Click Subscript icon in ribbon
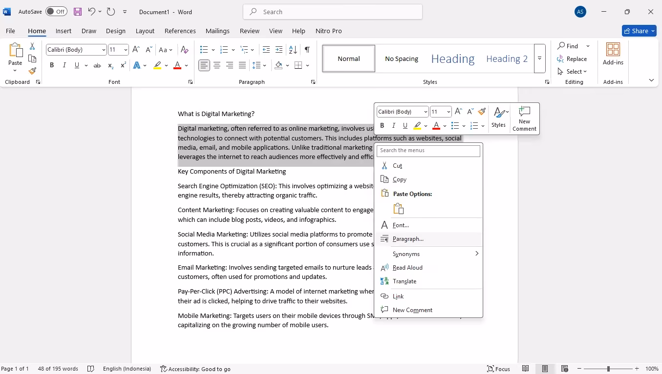 [x=111, y=65]
